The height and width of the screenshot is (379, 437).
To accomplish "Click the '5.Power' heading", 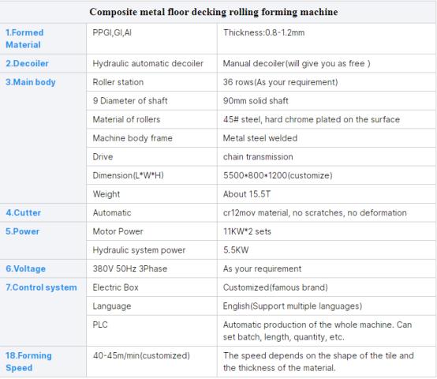I will coord(22,231).
